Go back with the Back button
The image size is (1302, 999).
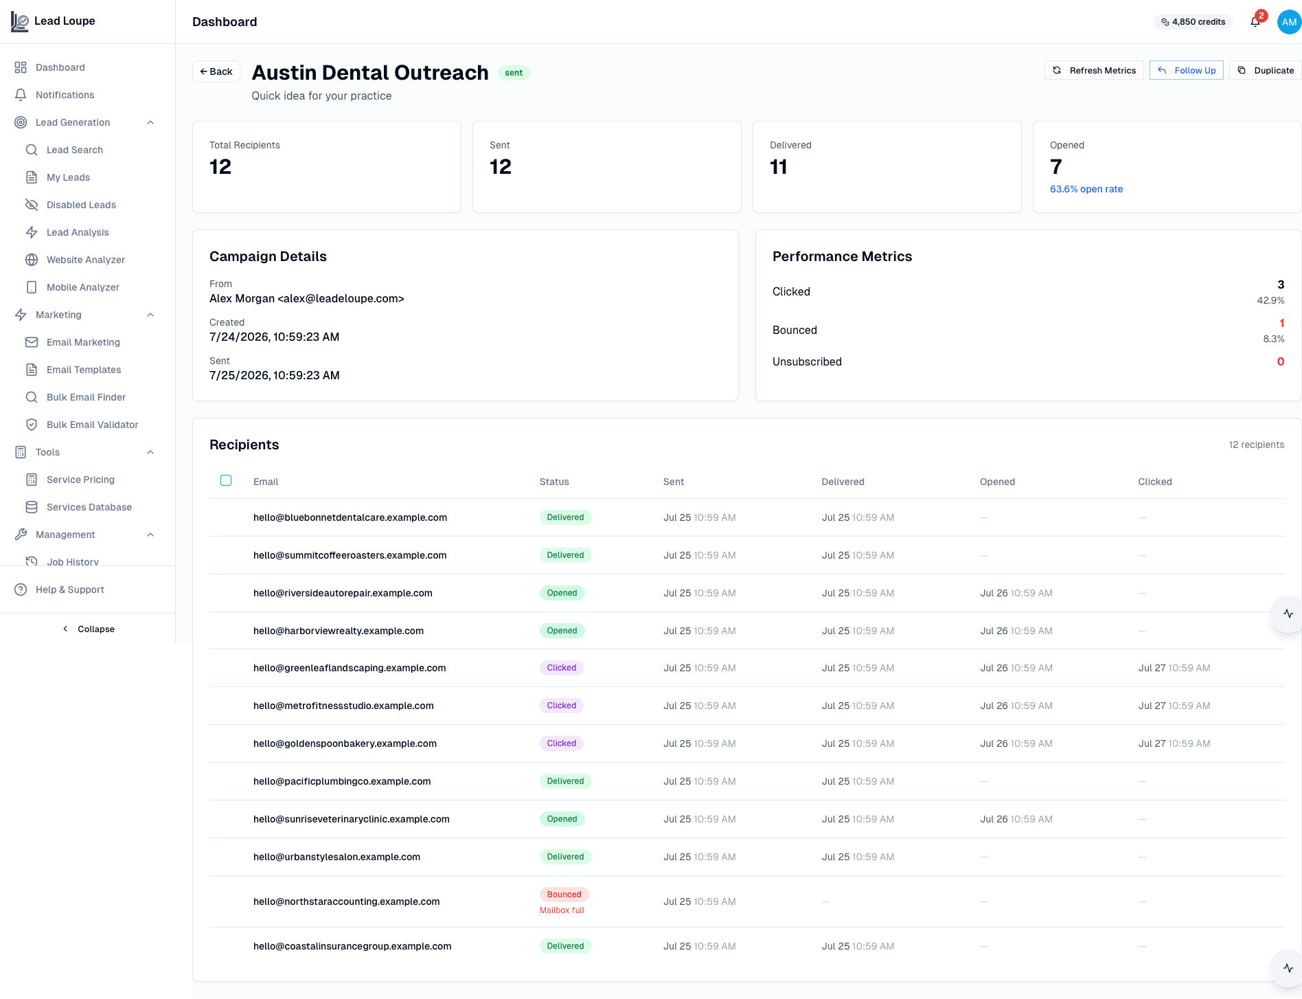click(216, 71)
